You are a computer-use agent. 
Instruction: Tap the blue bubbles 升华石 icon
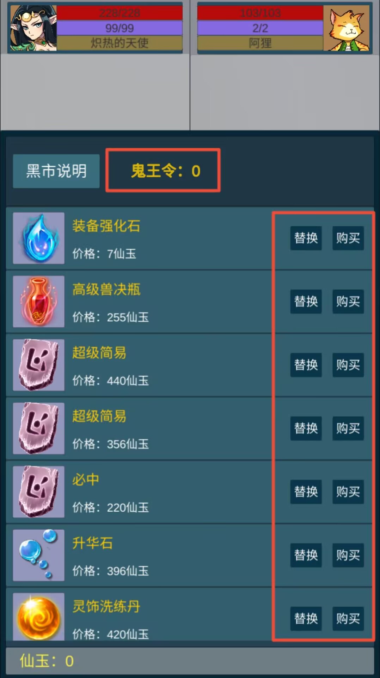tap(39, 555)
